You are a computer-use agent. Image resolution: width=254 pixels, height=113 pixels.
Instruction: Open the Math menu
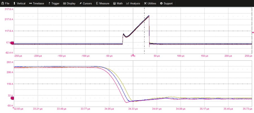pos(118,3)
